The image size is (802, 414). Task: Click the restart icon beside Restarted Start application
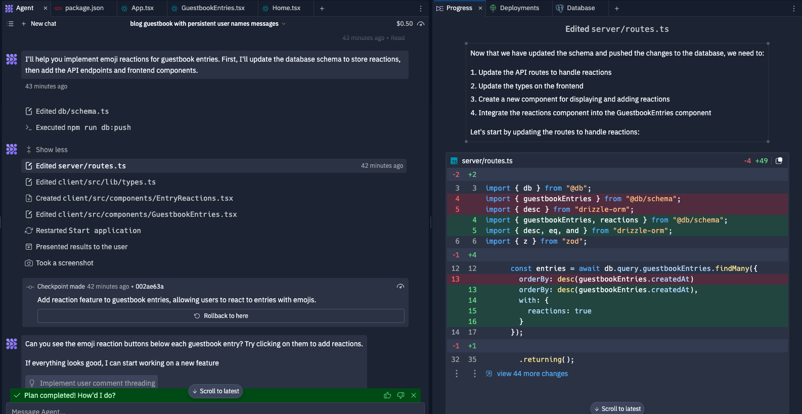point(29,231)
